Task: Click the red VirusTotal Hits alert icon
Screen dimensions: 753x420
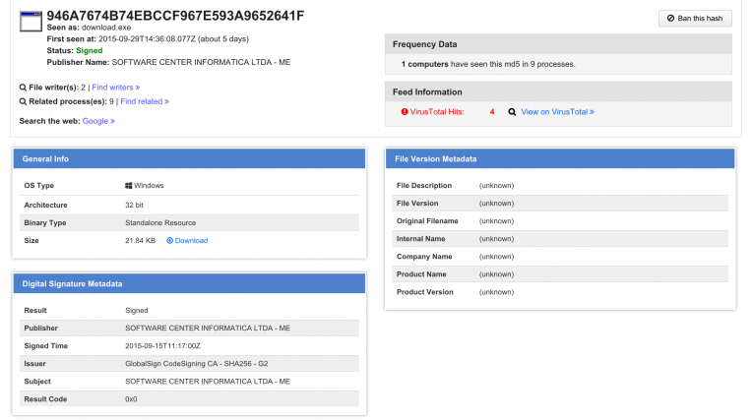Action: 404,112
